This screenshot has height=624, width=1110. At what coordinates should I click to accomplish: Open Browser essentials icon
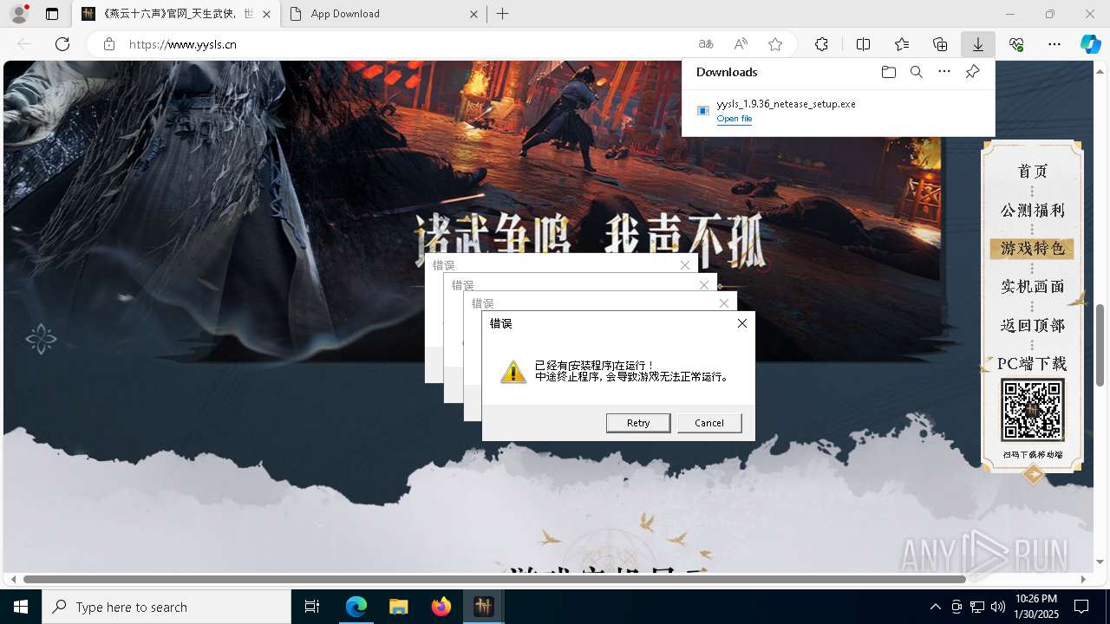tap(1016, 44)
